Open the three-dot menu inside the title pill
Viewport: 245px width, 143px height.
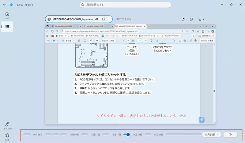point(109,19)
